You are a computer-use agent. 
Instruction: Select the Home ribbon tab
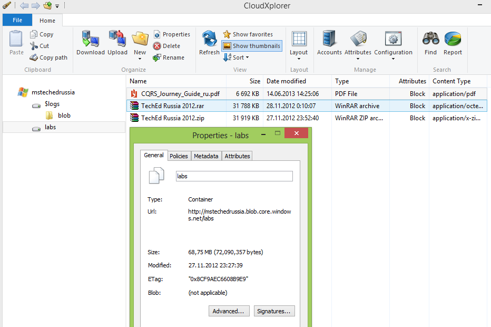point(47,21)
